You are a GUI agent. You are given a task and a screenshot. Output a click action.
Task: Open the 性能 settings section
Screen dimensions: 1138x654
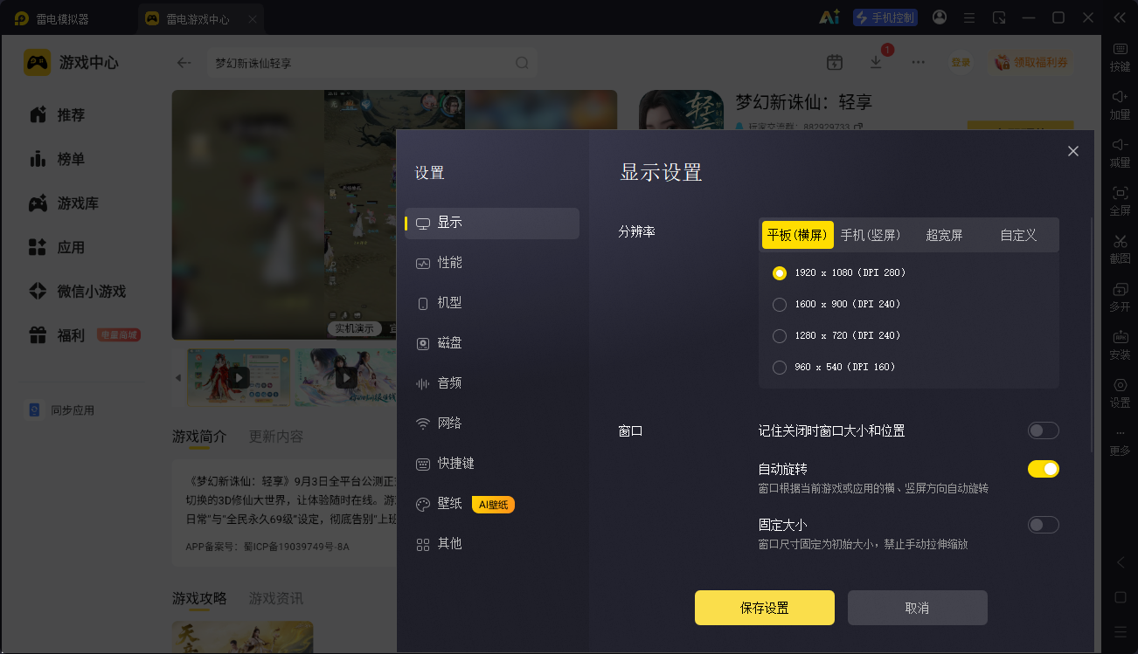click(492, 263)
